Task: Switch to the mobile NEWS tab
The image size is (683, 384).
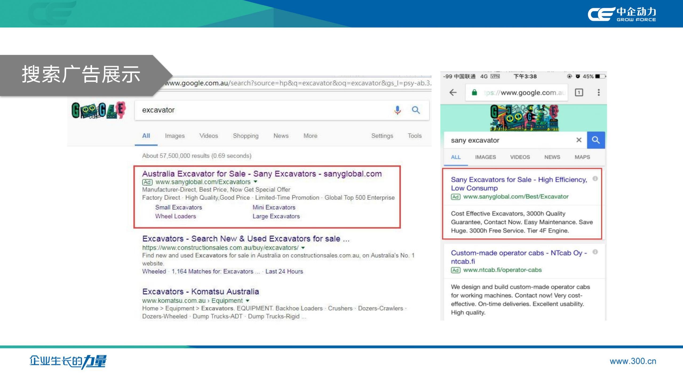Action: coord(552,157)
